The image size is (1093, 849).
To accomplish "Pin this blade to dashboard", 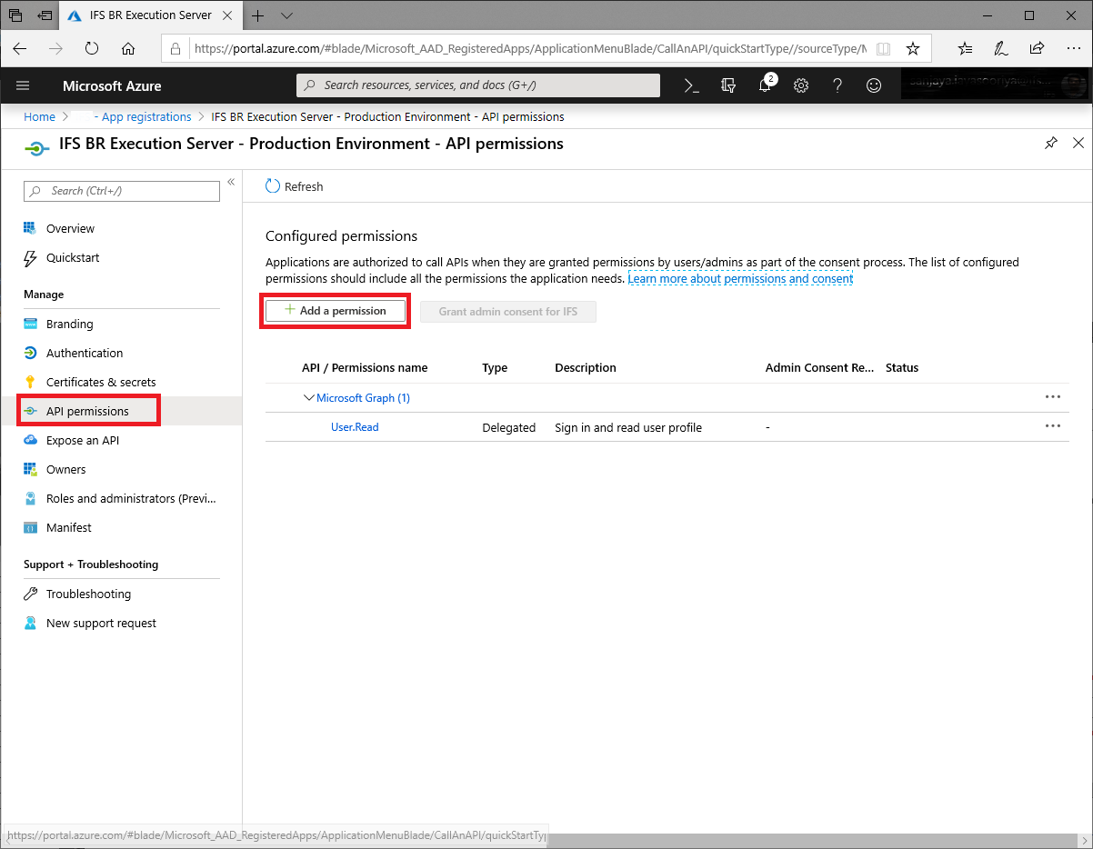I will click(1051, 144).
